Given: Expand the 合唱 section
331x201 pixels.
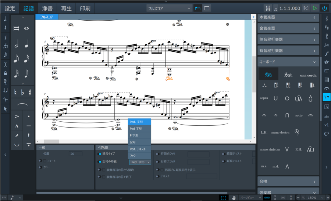Looking at the screenshot, I should pos(288,181).
